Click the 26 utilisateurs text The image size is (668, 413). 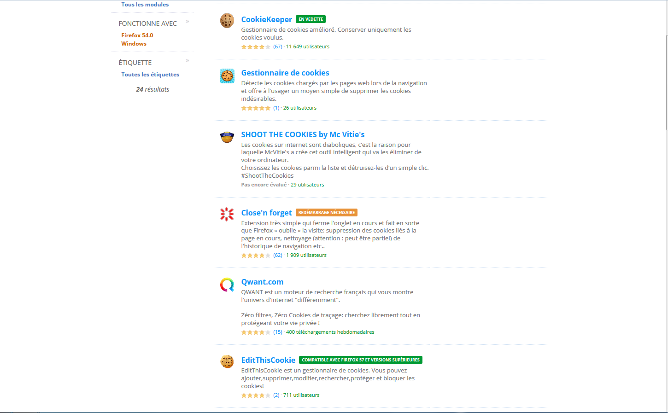[300, 108]
